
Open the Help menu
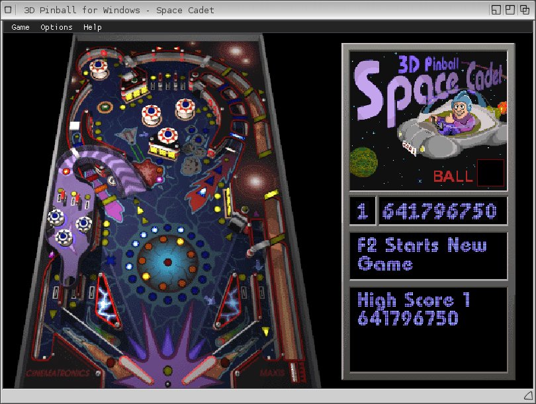pyautogui.click(x=92, y=27)
